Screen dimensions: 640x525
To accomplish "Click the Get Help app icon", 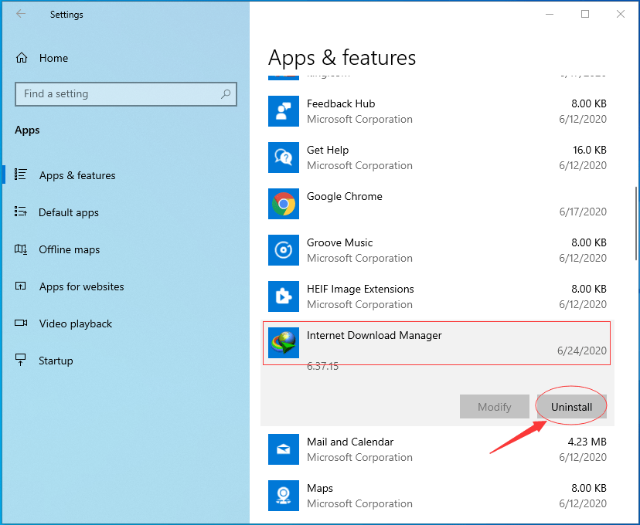I will pos(284,157).
